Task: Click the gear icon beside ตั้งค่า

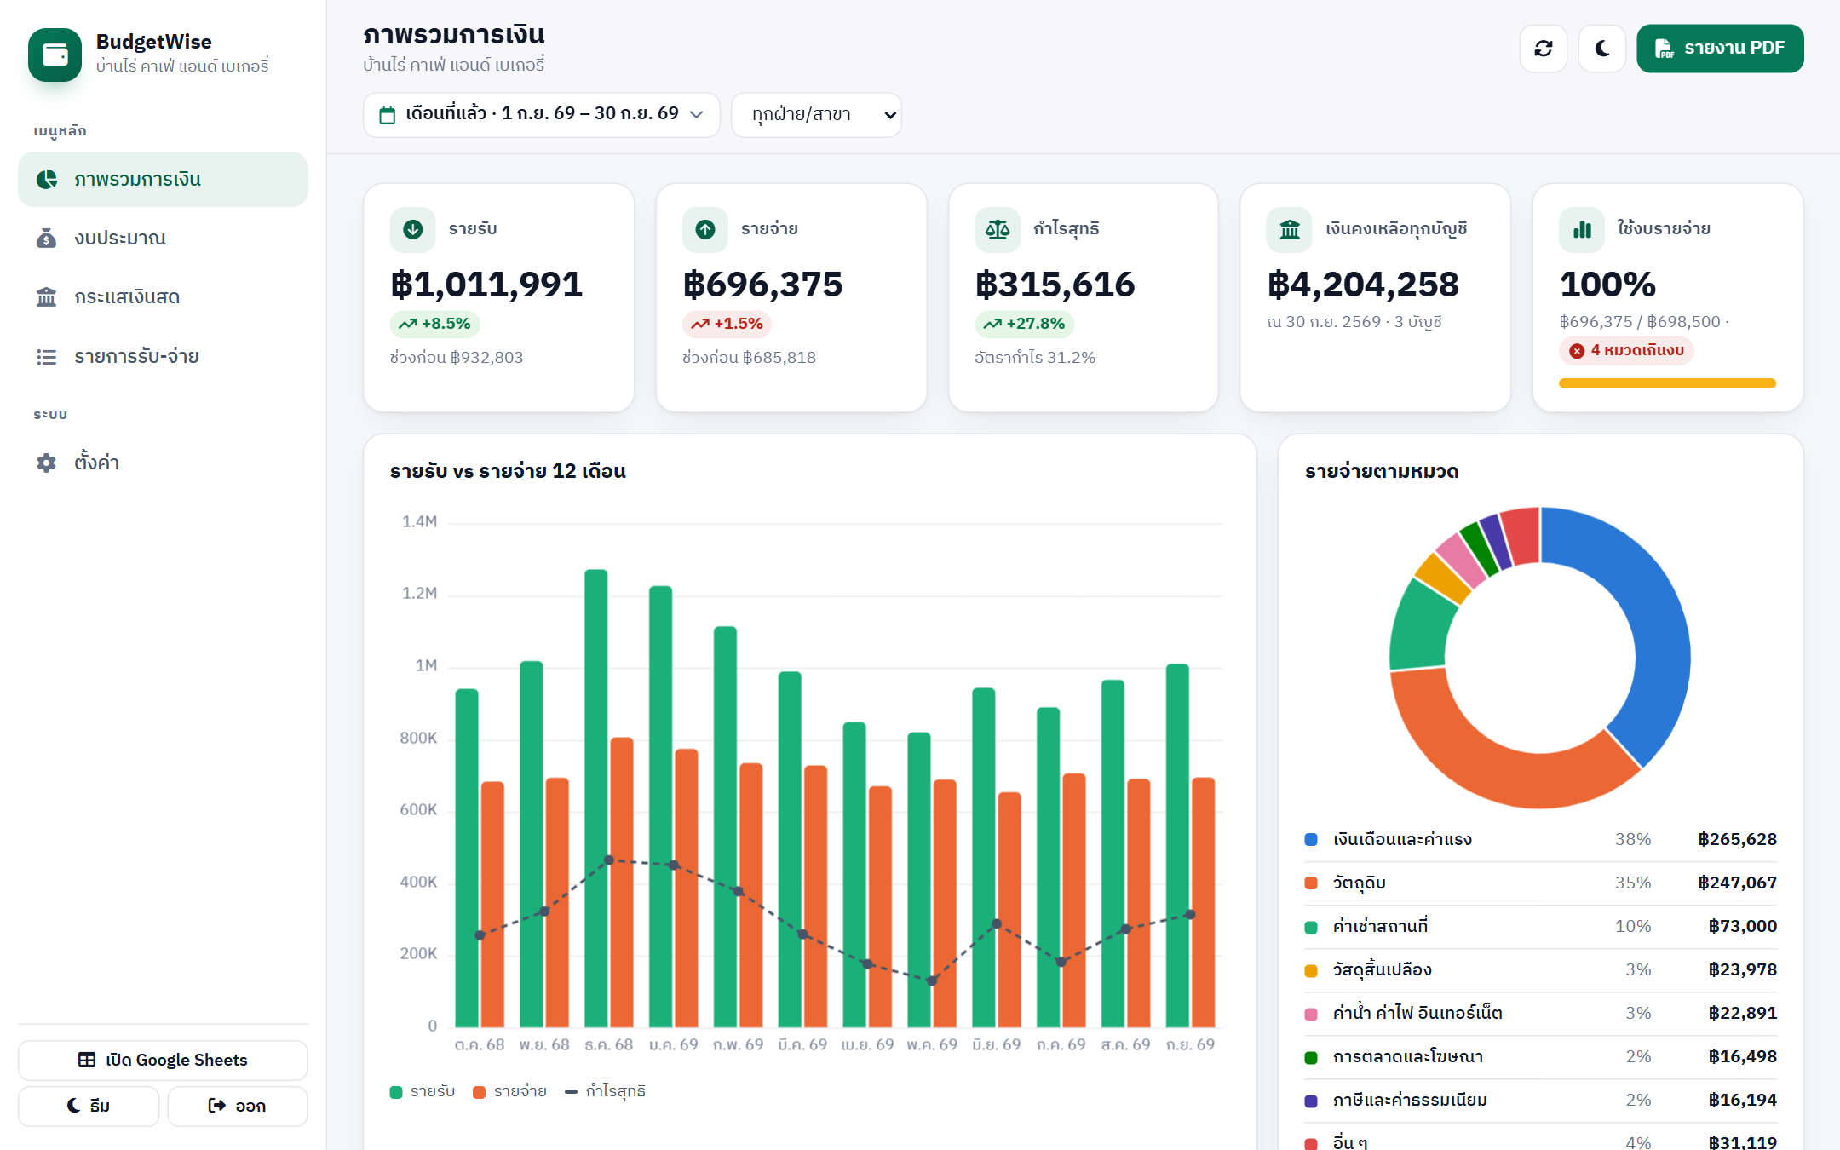Action: click(47, 463)
